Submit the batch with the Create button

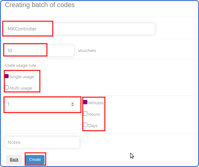(x=35, y=160)
